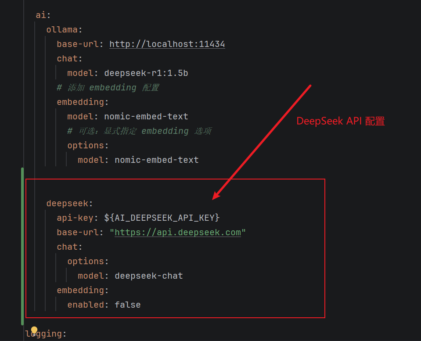This screenshot has width=421, height=341.
Task: Click 'options:' key under deepseek chat
Action: tap(88, 261)
